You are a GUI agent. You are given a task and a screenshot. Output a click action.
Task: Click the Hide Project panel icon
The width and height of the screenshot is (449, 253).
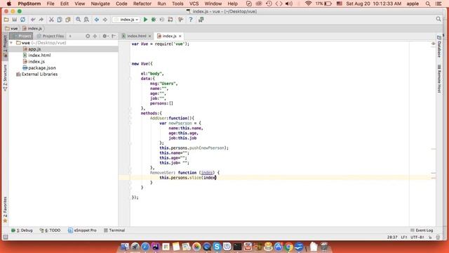(x=114, y=36)
